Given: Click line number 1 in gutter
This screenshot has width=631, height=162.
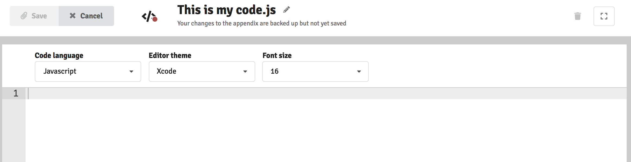Looking at the screenshot, I should coord(16,93).
